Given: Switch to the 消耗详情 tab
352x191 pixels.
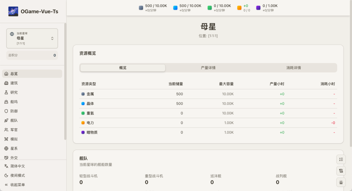Looking at the screenshot, I should 293,68.
